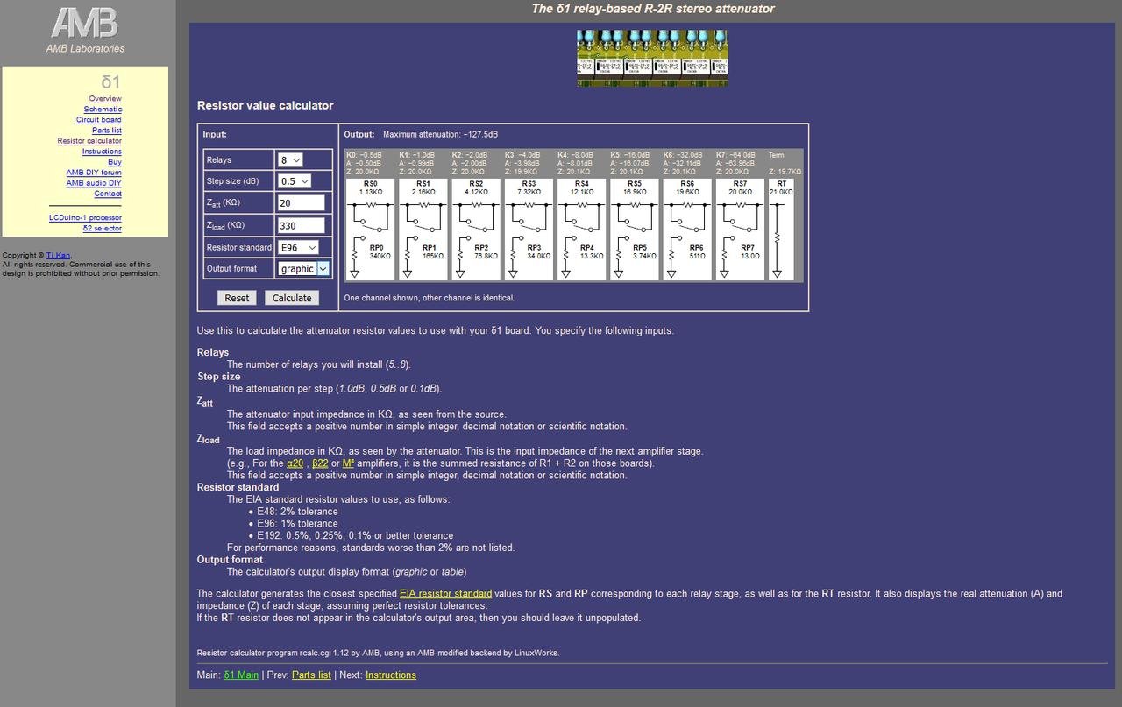Visit the AMB DIY forum link
This screenshot has width=1122, height=707.
pos(94,173)
